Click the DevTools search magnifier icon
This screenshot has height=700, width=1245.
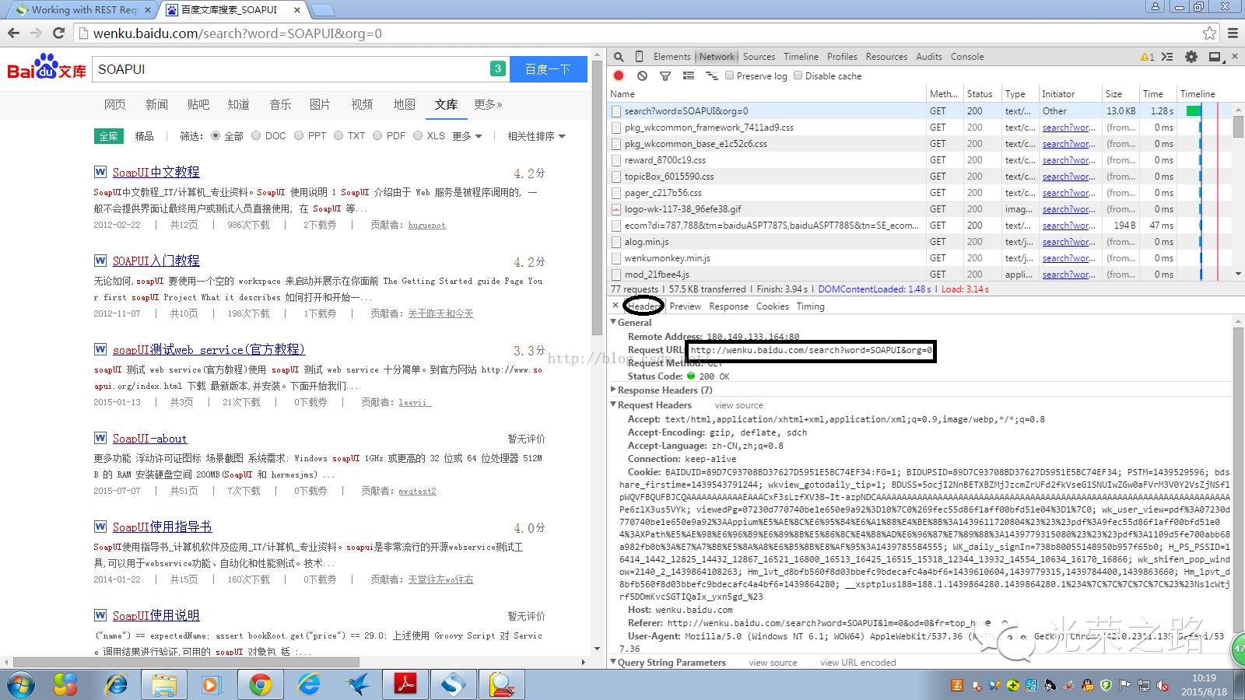[x=619, y=57]
